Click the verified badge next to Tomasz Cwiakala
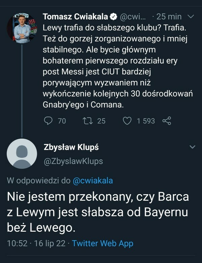Image resolution: width=202 pixels, height=263 pixels. coord(114,16)
